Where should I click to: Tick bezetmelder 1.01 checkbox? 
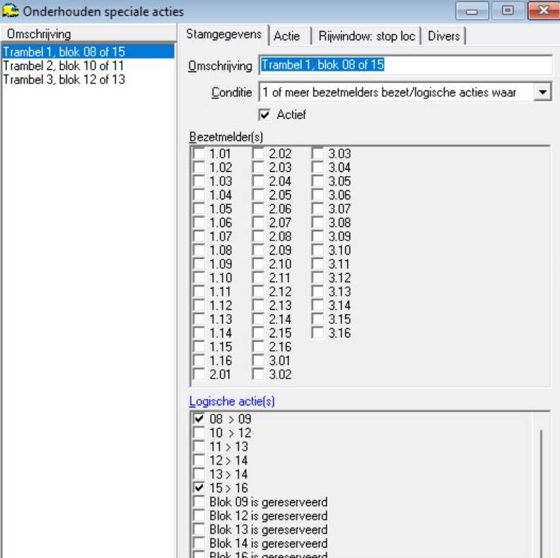(x=199, y=153)
